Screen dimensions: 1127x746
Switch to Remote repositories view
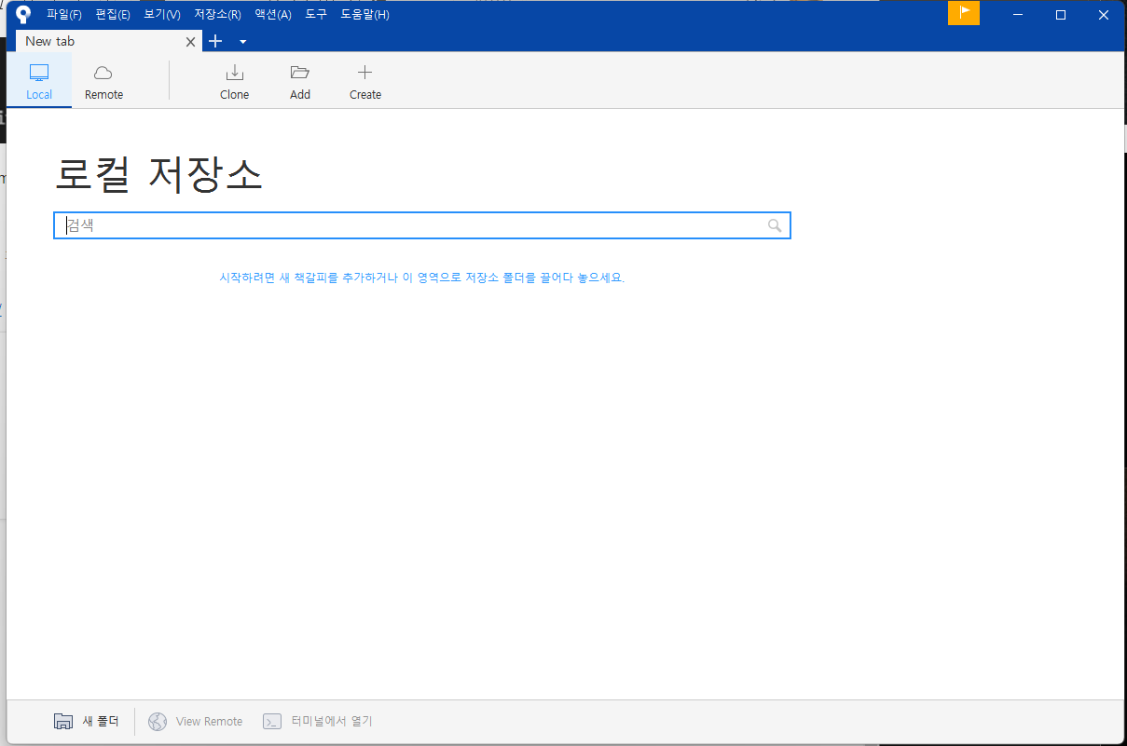103,81
